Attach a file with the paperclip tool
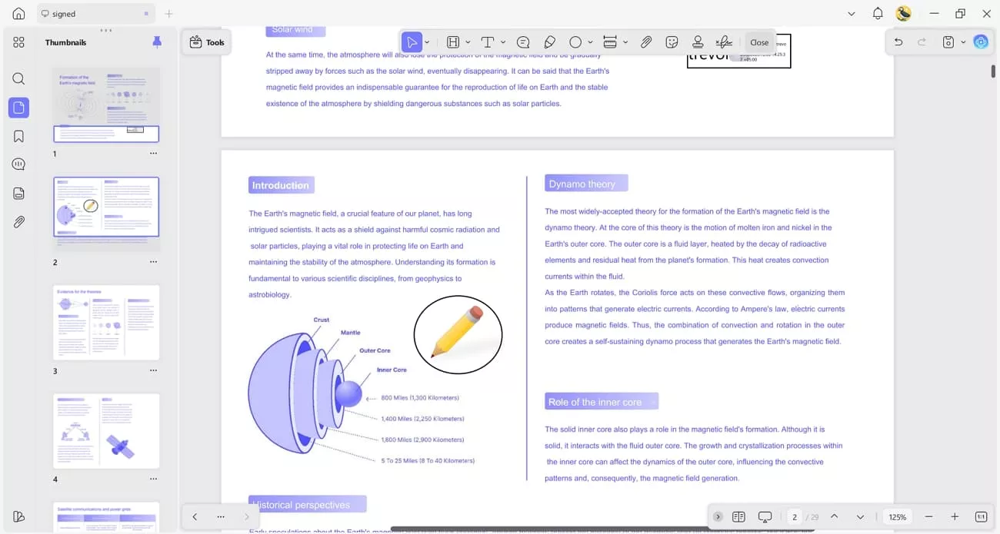Image resolution: width=1000 pixels, height=534 pixels. click(x=645, y=41)
